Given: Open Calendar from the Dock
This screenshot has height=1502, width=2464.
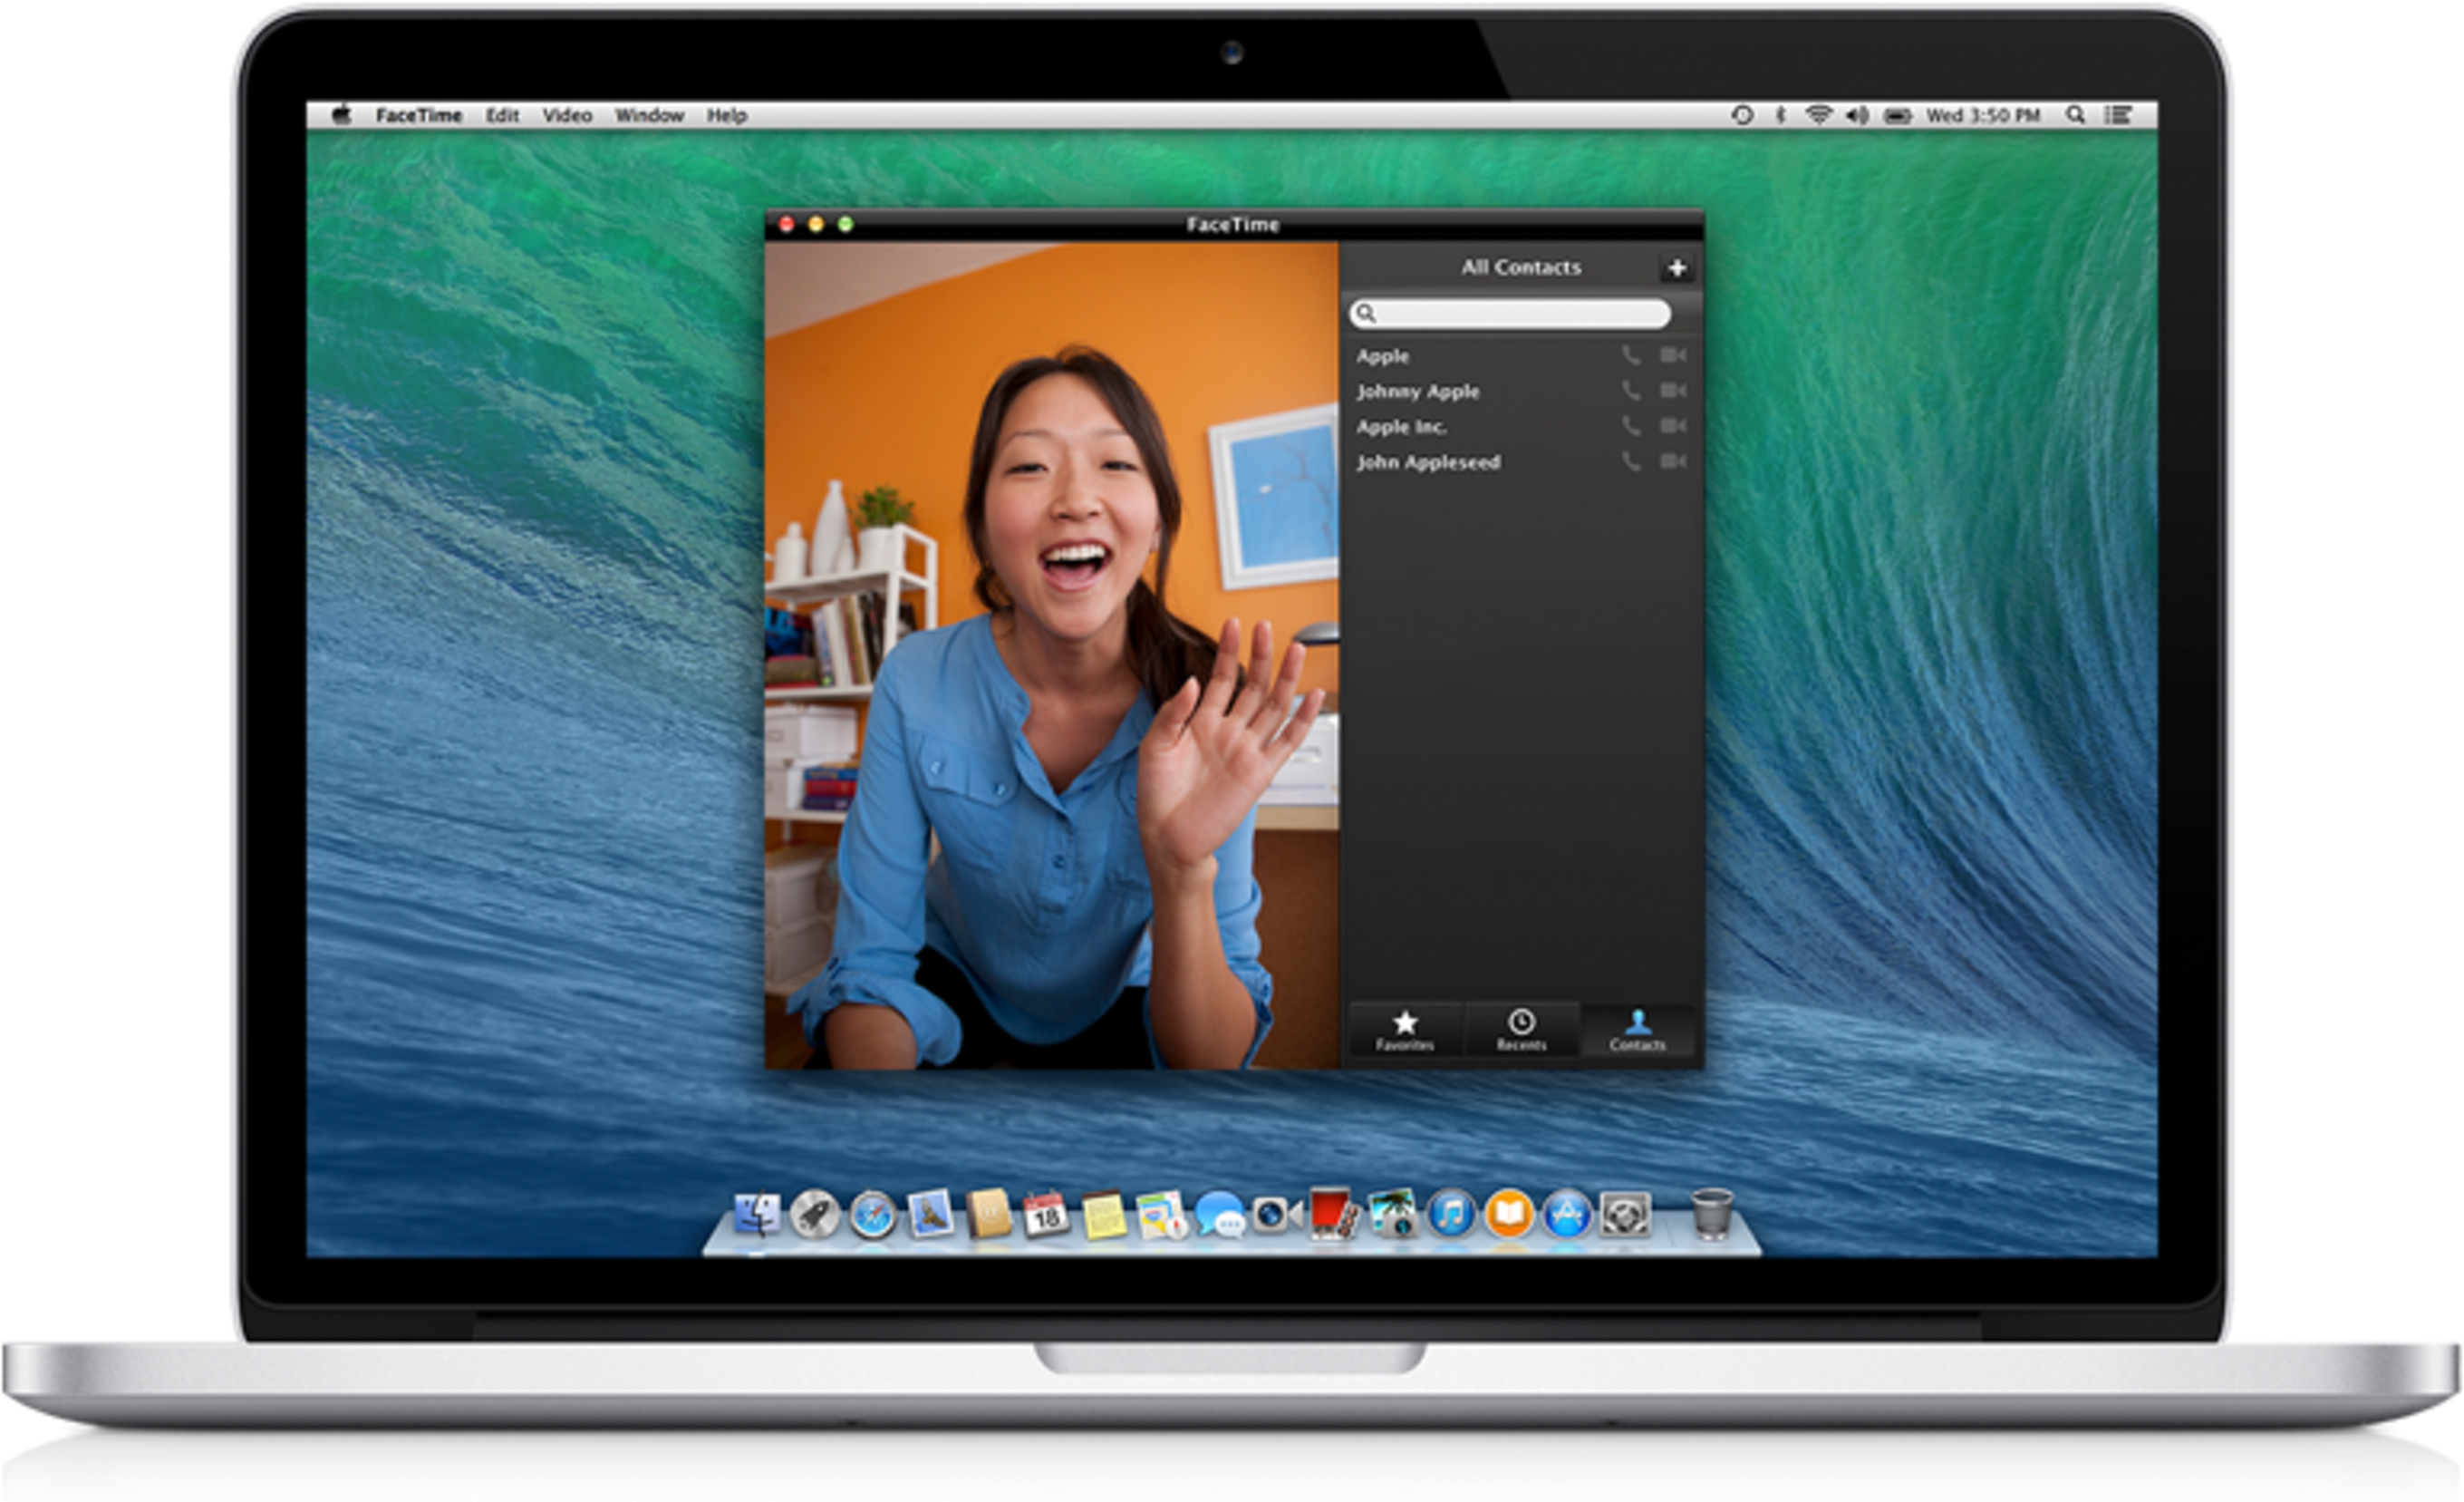Looking at the screenshot, I should (1046, 1214).
